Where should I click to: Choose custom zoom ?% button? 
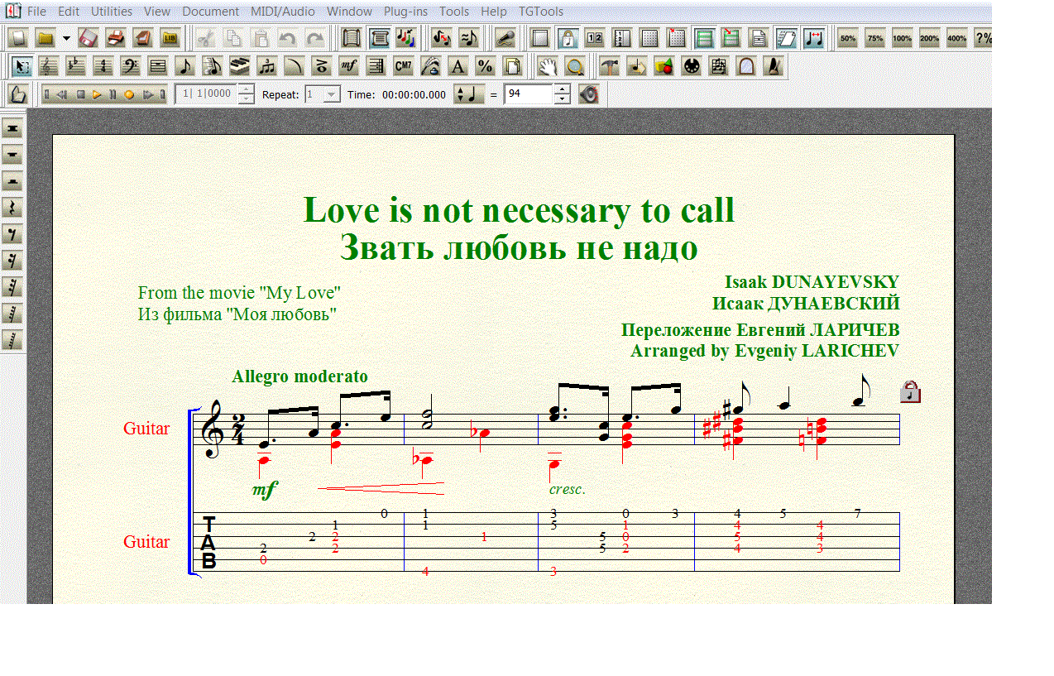pyautogui.click(x=983, y=38)
